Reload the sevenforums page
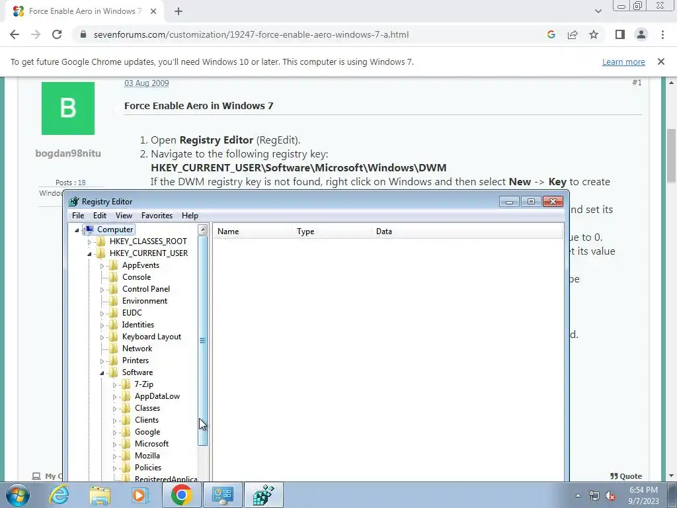Viewport: 677px width, 508px height. tap(57, 34)
